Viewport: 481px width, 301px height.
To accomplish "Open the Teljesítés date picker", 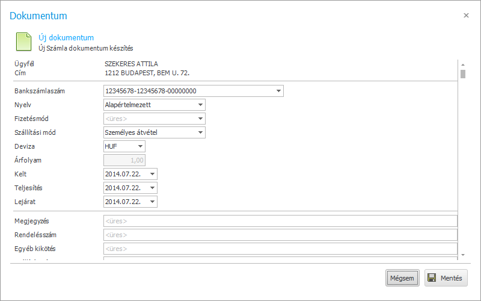I will click(x=152, y=188).
